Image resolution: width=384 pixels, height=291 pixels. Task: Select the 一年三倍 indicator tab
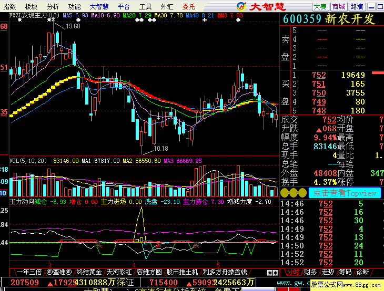29,272
